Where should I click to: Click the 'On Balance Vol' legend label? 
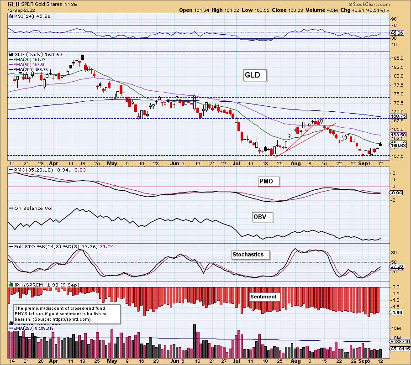tap(33, 209)
